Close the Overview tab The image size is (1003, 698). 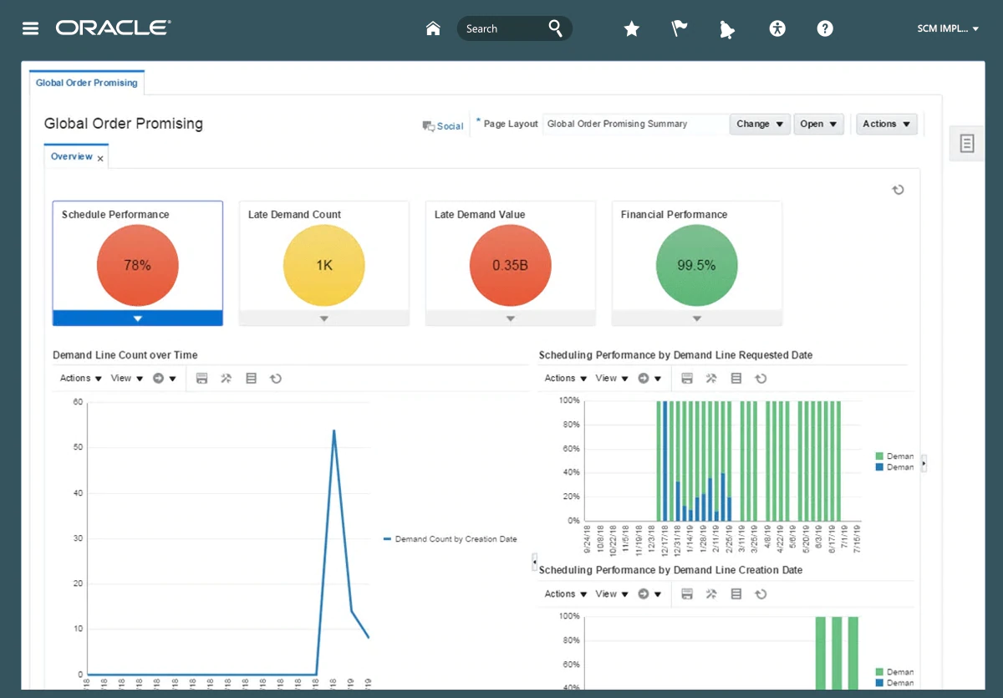point(100,159)
